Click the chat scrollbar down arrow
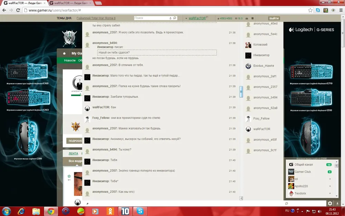Image resolution: width=345 pixels, height=216 pixels. tap(241, 198)
